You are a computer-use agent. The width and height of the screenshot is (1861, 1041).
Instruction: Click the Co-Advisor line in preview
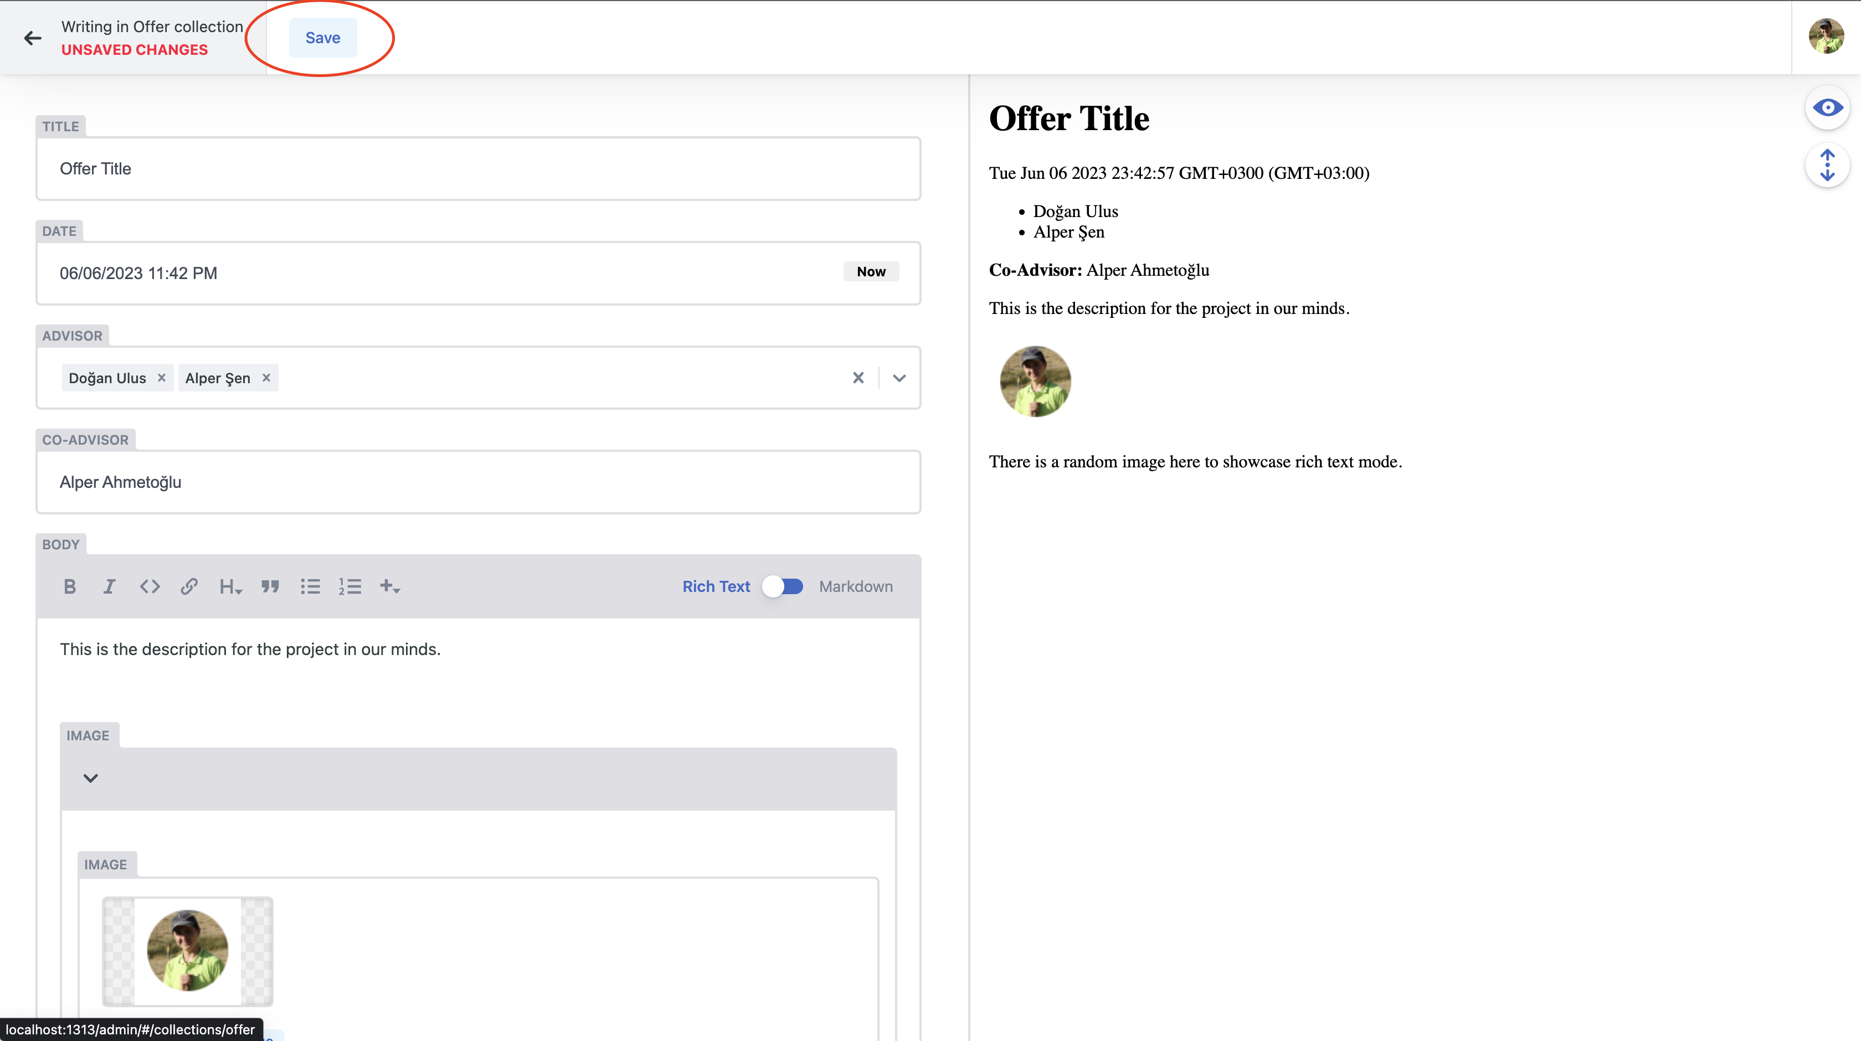click(x=1098, y=270)
